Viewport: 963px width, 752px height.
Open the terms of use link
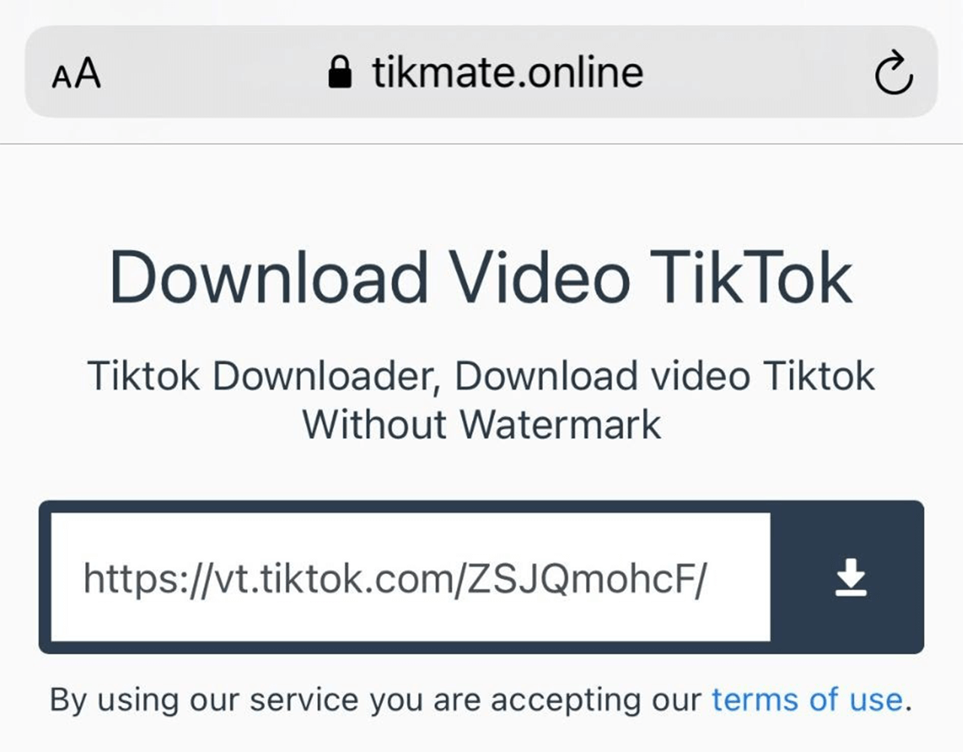coord(807,699)
